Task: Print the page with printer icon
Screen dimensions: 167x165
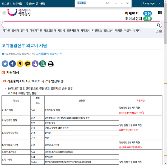Action: point(51,64)
